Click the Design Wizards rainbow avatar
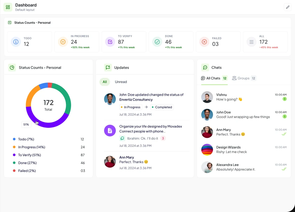This screenshot has height=212, width=295. point(207,150)
